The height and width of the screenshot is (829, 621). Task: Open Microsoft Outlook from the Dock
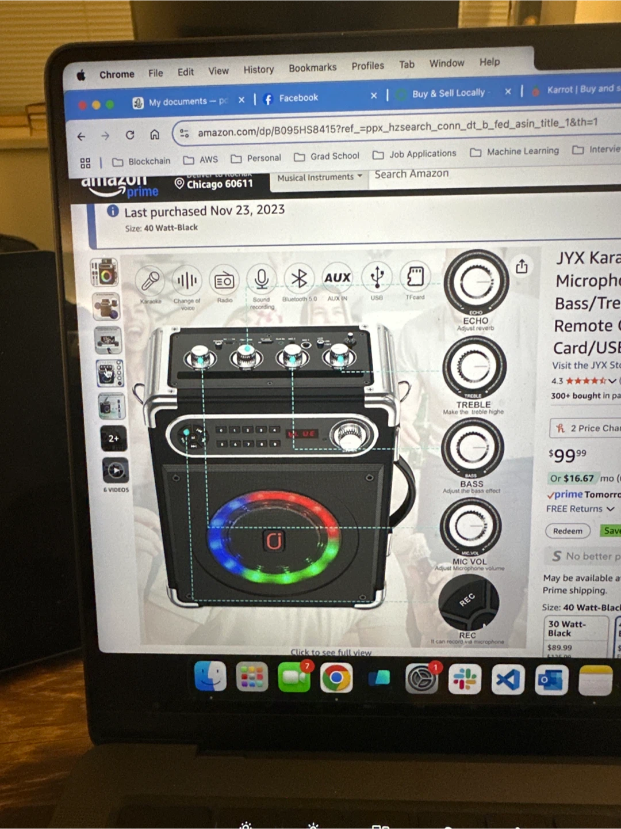(551, 680)
